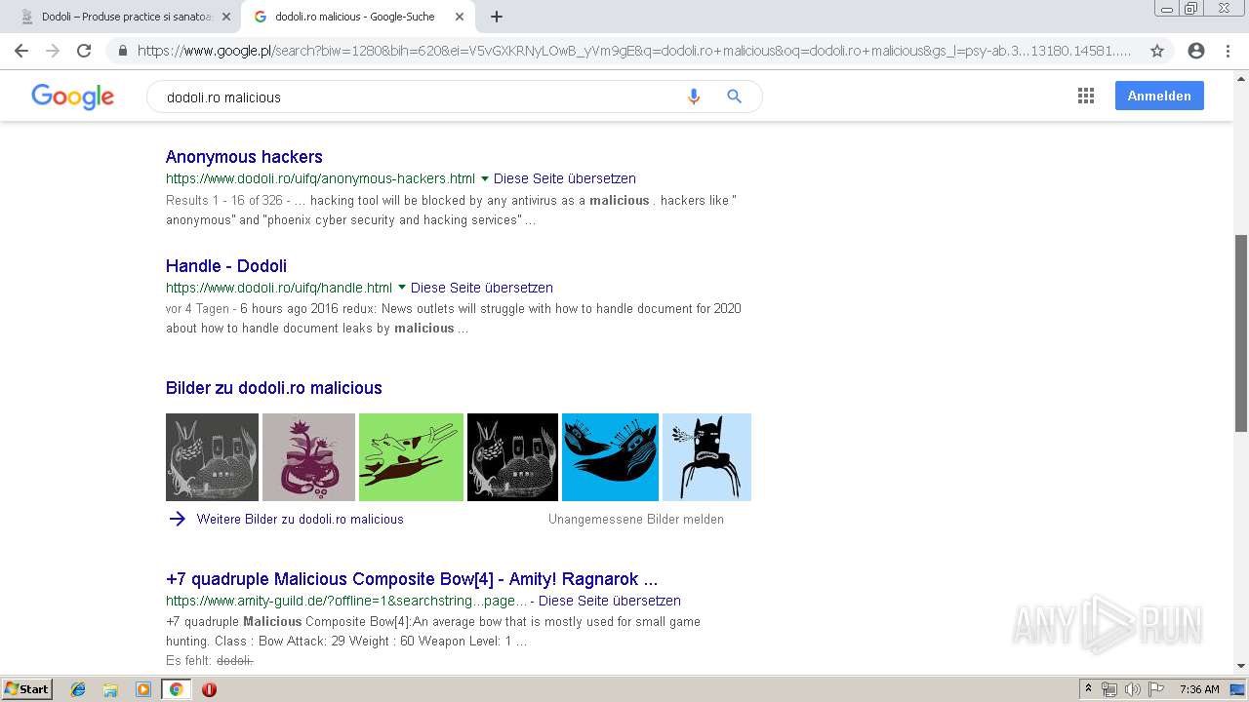Start voice search with the microphone icon
The height and width of the screenshot is (702, 1249).
[x=694, y=97]
